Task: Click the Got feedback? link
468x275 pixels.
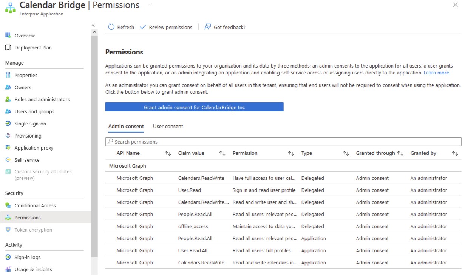Action: pos(230,27)
